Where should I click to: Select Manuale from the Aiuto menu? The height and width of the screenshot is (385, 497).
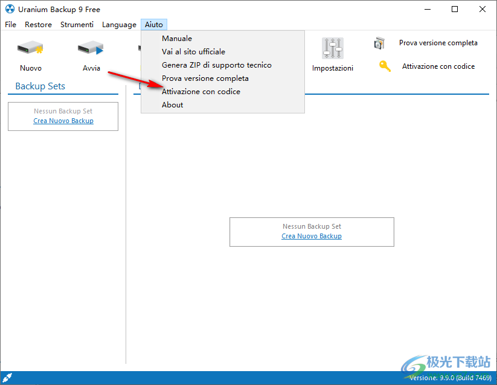pyautogui.click(x=177, y=39)
